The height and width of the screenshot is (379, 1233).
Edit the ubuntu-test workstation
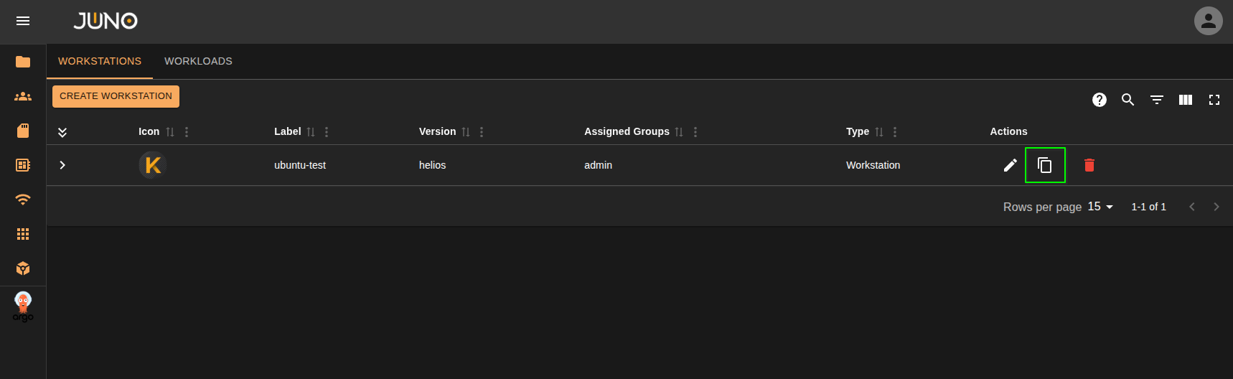click(x=1010, y=165)
